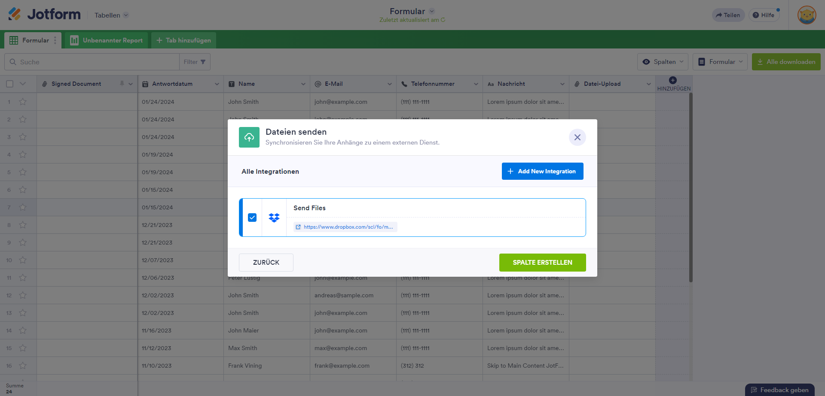Open the Formular tab options menu
Screen dimensions: 825x396
(x=55, y=40)
